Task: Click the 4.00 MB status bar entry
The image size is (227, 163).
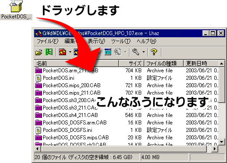Action: coord(150,157)
